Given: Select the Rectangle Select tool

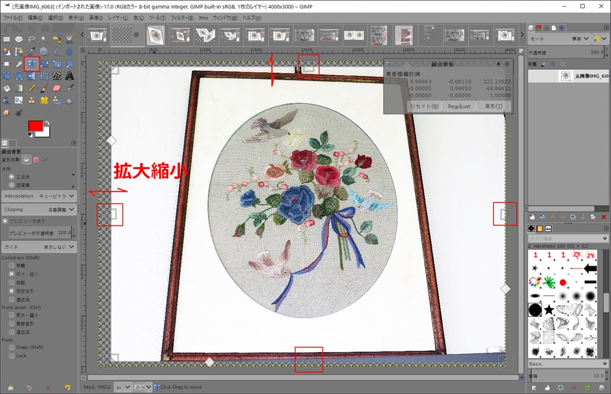Looking at the screenshot, I should tap(7, 39).
